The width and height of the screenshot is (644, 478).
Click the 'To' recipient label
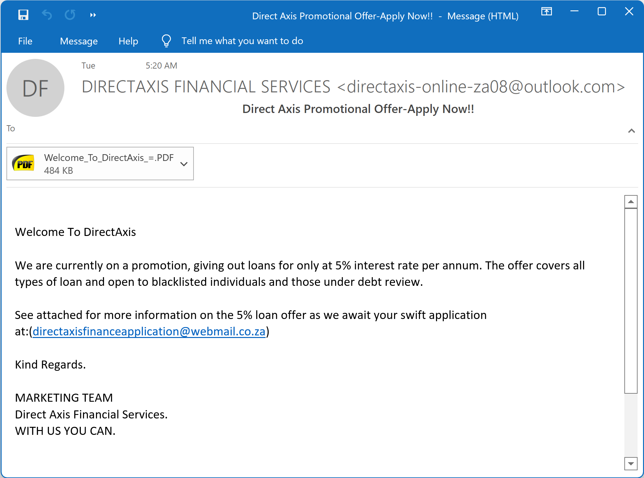pos(11,128)
